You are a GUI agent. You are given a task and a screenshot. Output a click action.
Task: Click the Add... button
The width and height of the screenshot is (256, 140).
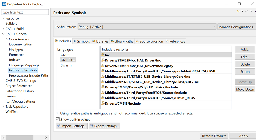pyautogui.click(x=245, y=49)
